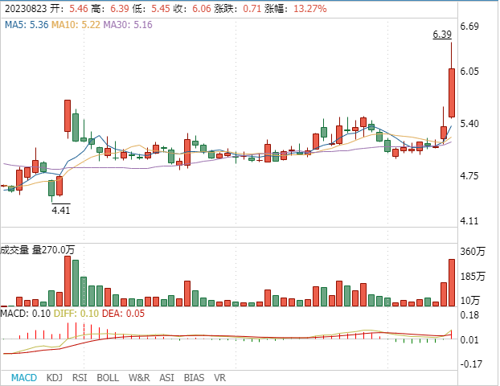
Task: Click the 4.41 low price label
Action: click(61, 210)
